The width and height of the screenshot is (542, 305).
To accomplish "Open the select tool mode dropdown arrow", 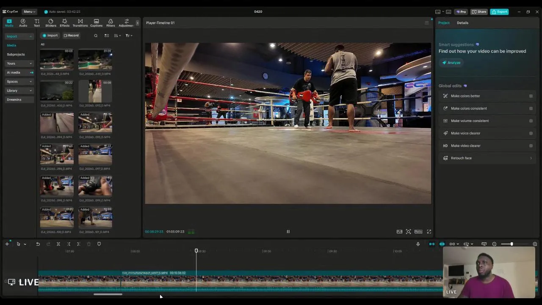I will click(x=25, y=244).
